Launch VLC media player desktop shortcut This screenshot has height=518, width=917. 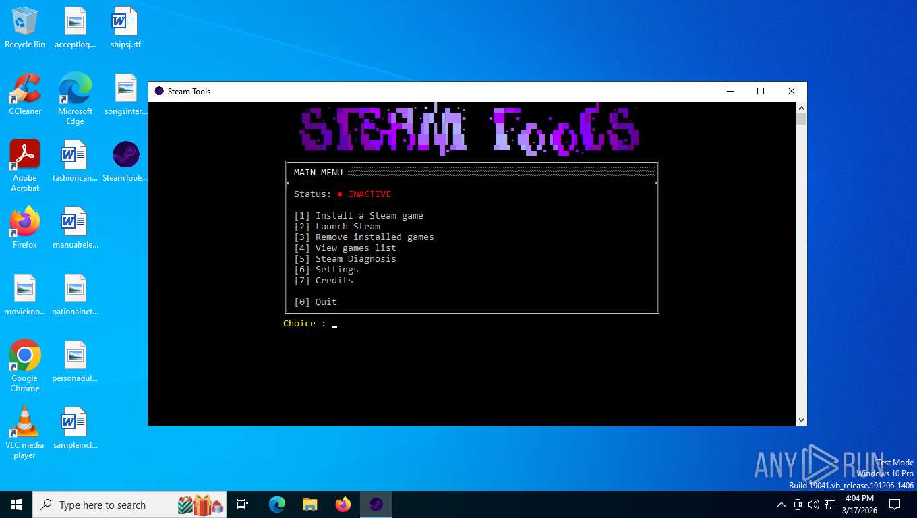pos(25,433)
